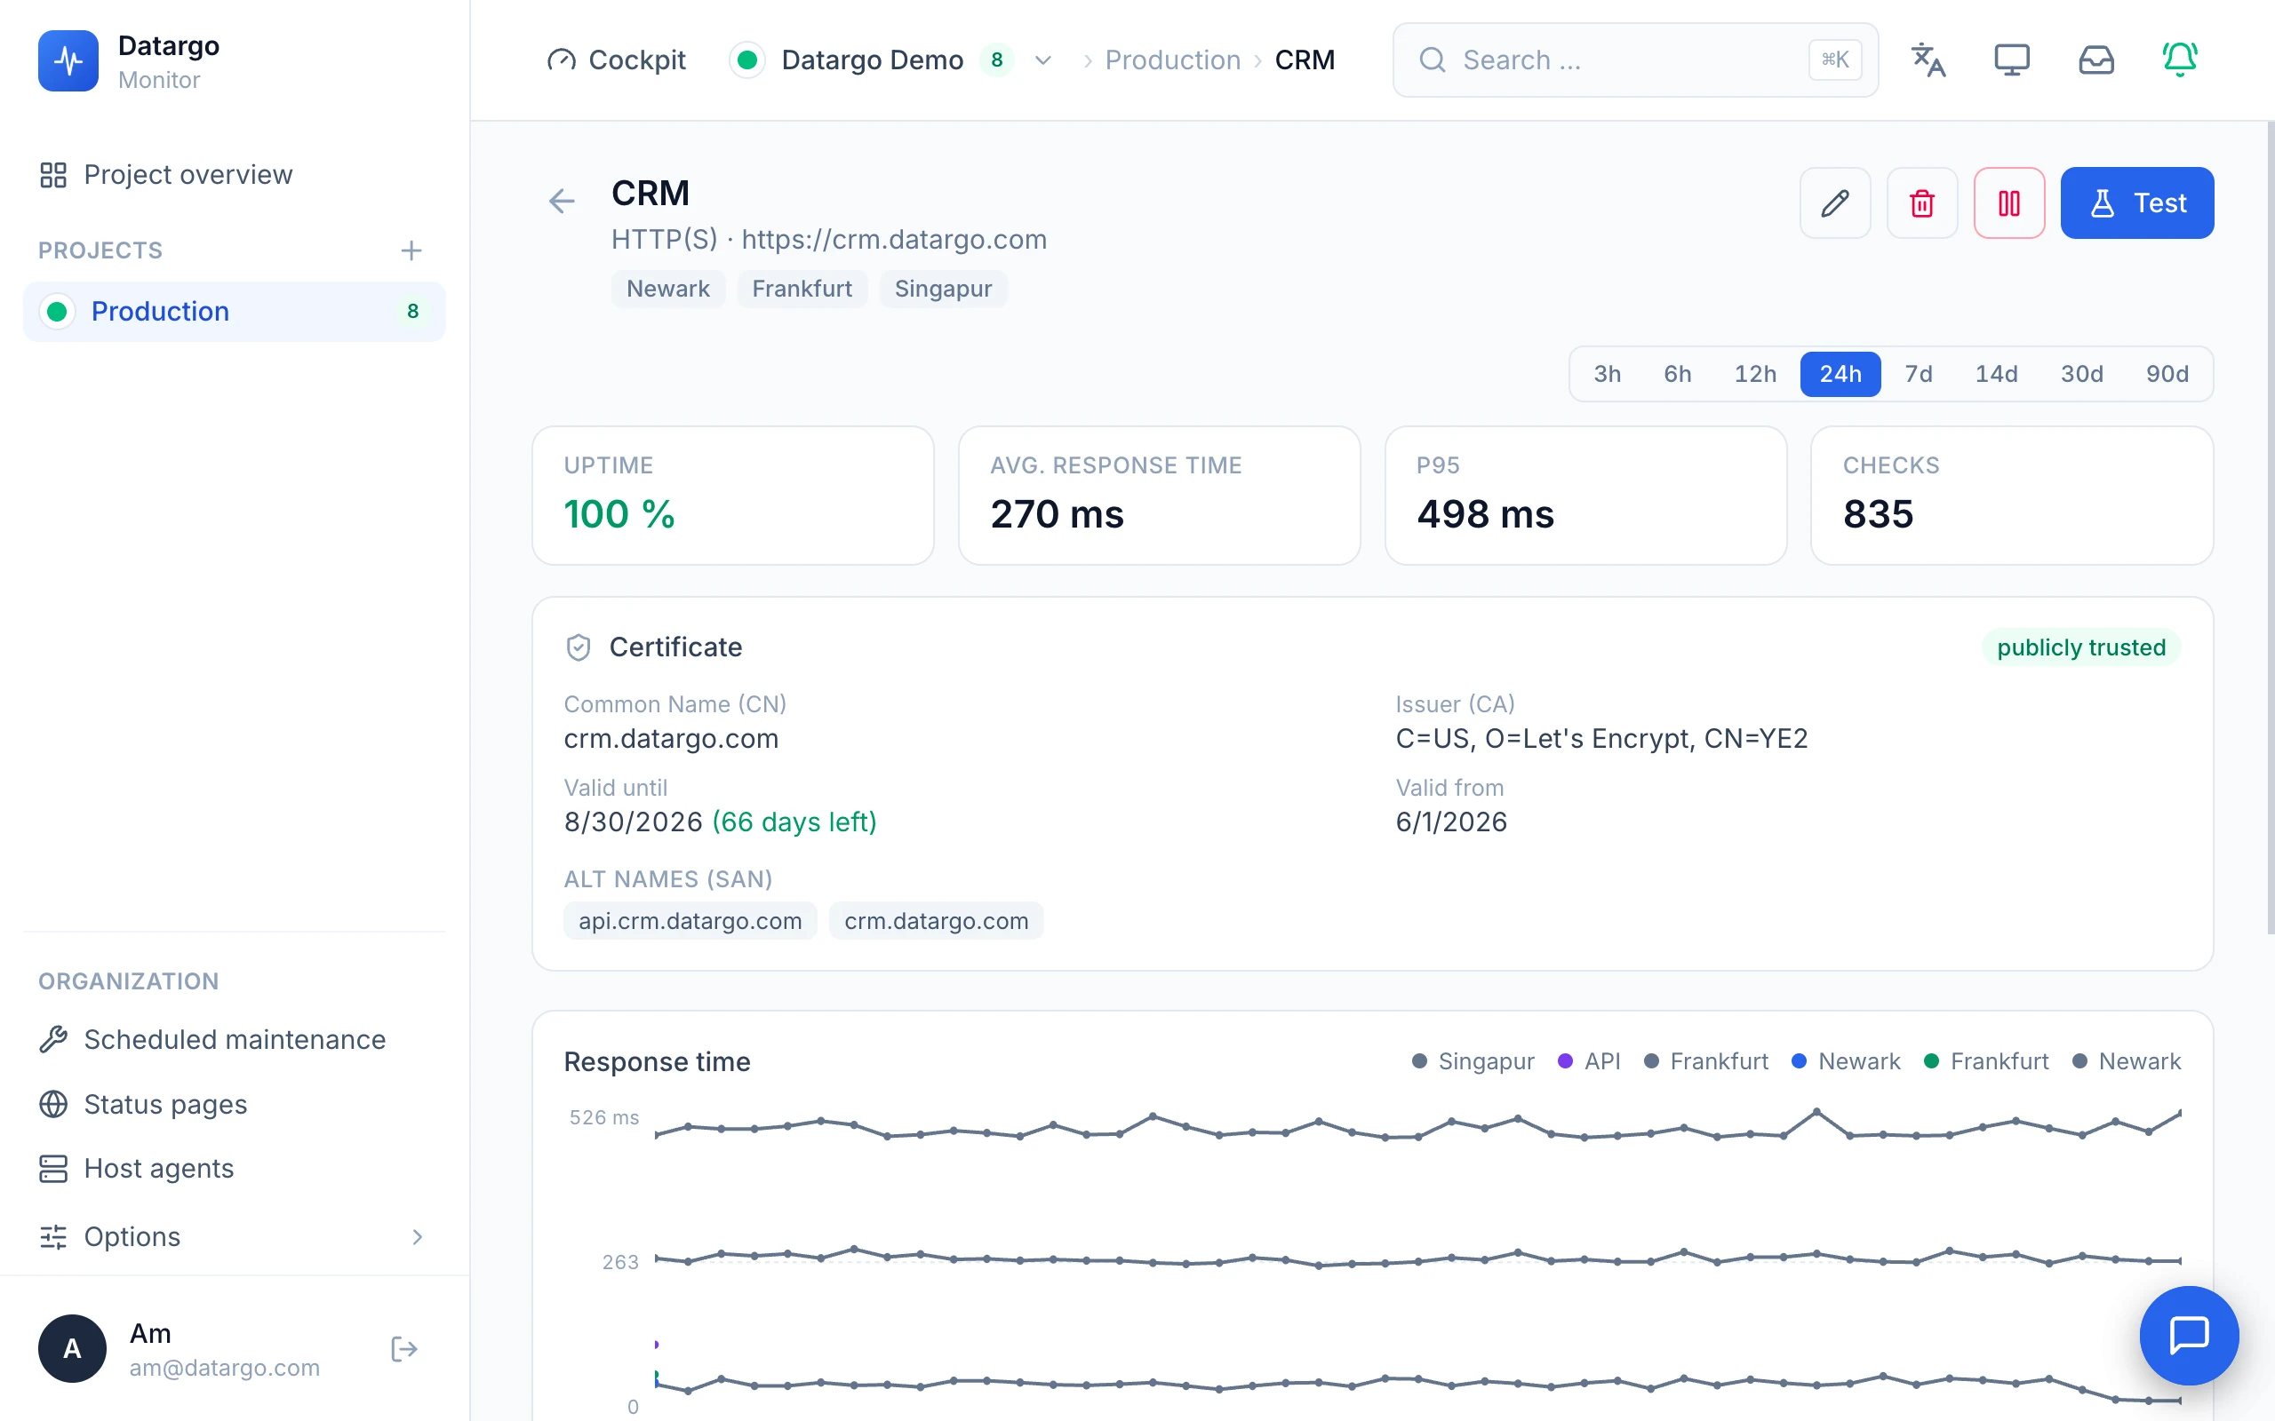Open Scheduled maintenance page
This screenshot has height=1421, width=2275.
tap(212, 1039)
